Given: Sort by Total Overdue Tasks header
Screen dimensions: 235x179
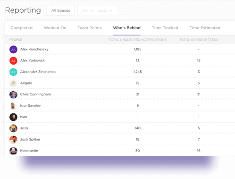Looking at the screenshot, I should (199, 40).
